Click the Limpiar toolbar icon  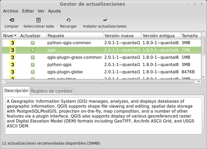pyautogui.click(x=12, y=20)
